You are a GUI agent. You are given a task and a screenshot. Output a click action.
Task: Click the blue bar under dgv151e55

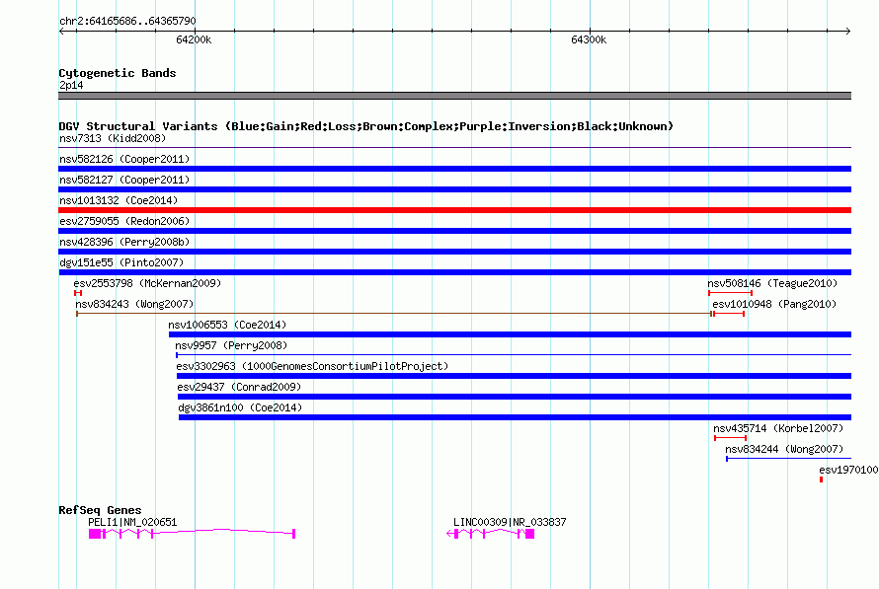click(x=454, y=272)
